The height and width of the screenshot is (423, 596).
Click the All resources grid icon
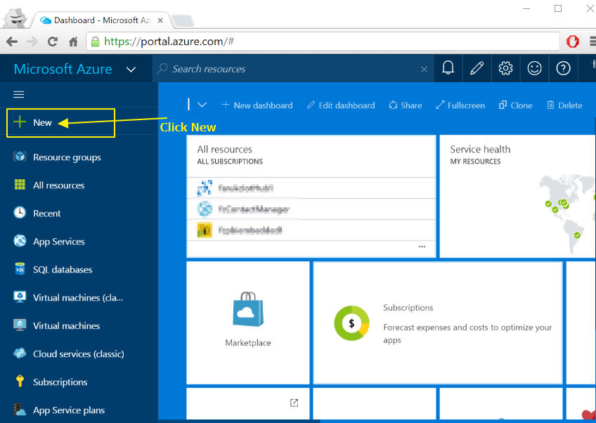(x=20, y=185)
